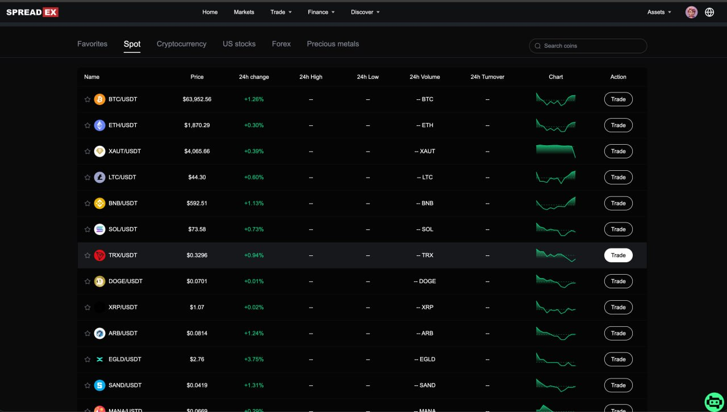This screenshot has height=412, width=727.
Task: Click Trade button for TRX/USDT
Action: coord(618,255)
